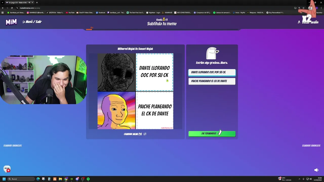Open Compresor de GIF bookmark
The height and width of the screenshot is (182, 324).
[x=202, y=13]
